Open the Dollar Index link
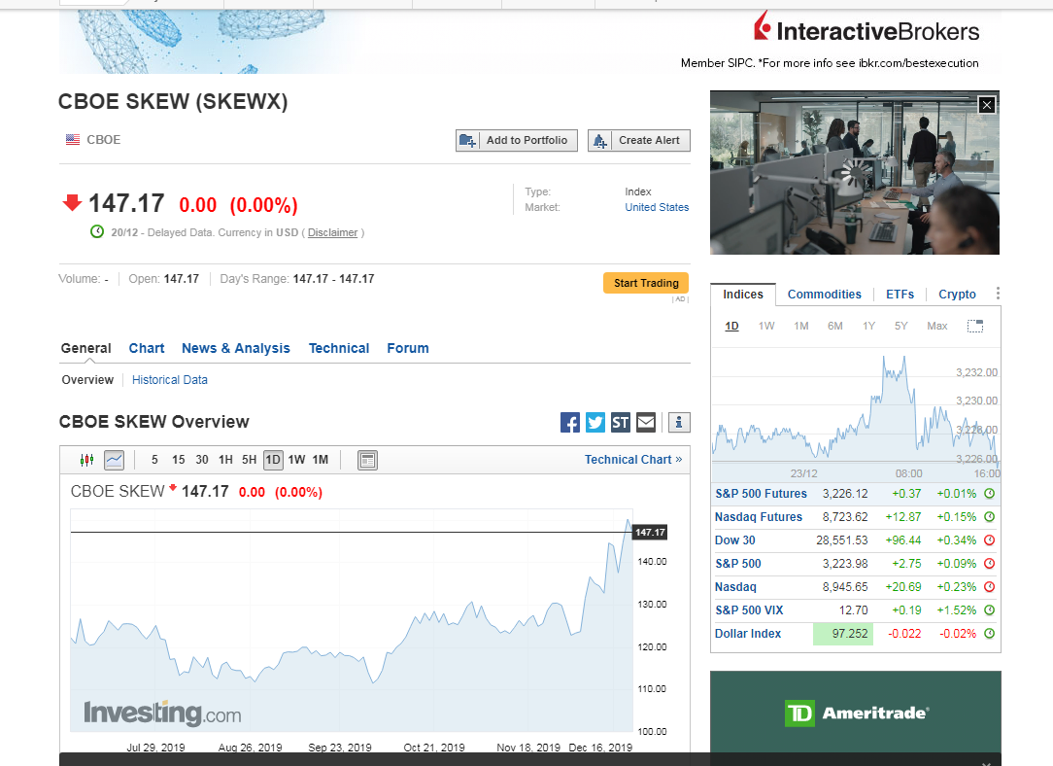This screenshot has height=766, width=1053. pos(747,634)
